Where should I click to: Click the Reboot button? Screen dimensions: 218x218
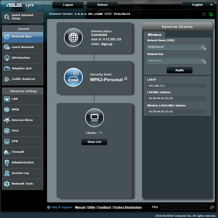pyautogui.click(x=102, y=5)
